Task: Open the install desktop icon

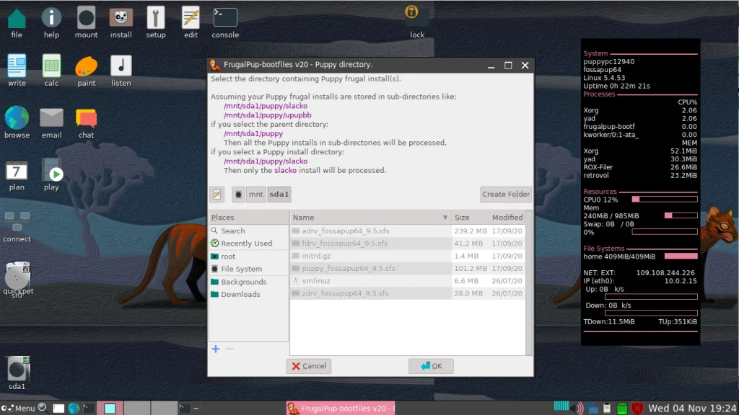Action: (121, 22)
